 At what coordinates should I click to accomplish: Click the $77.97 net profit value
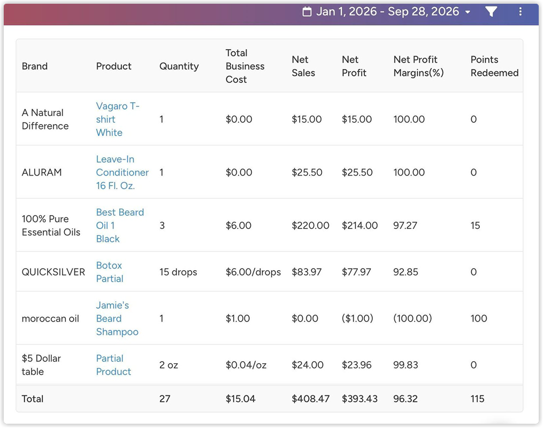tap(356, 272)
